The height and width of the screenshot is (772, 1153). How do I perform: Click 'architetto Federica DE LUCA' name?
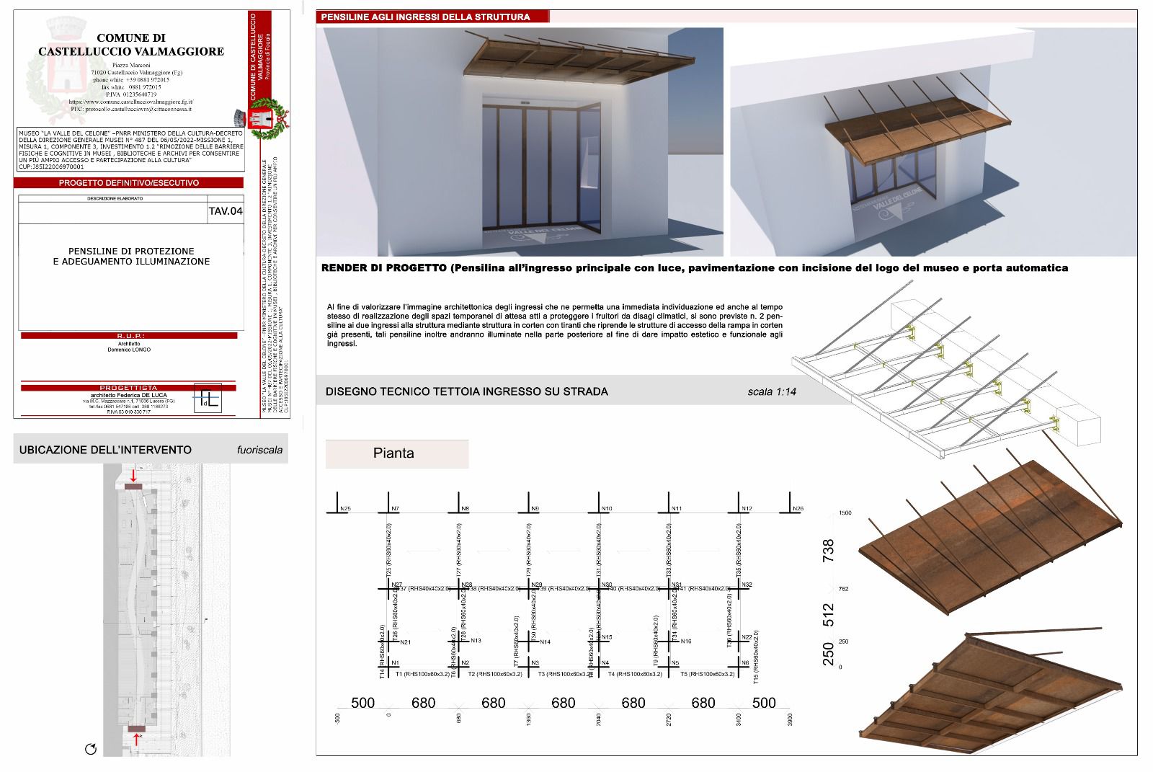coord(128,395)
